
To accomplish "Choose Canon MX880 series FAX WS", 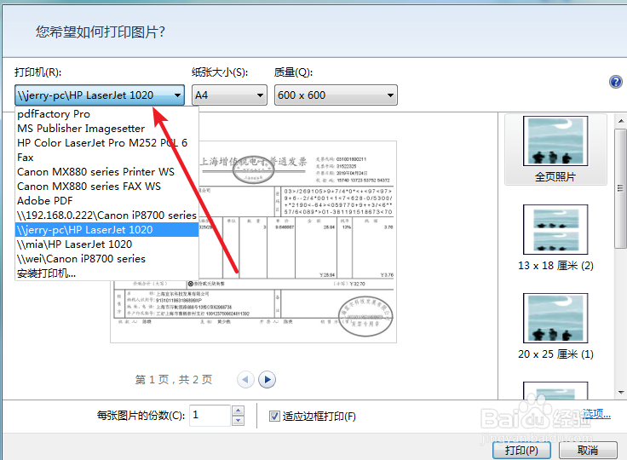I will 106,186.
